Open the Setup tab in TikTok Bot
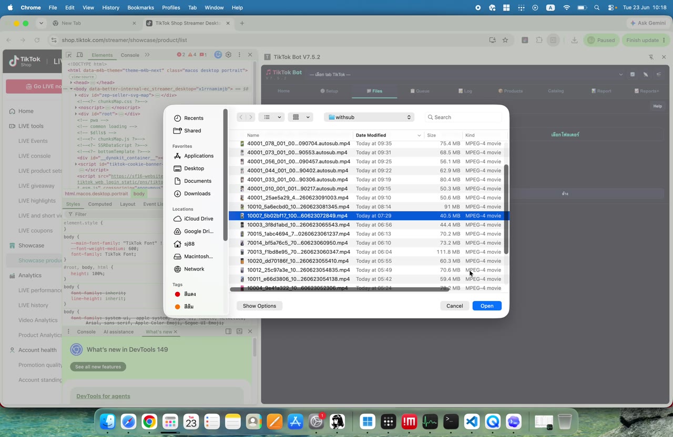673x437 pixels. coord(329,91)
